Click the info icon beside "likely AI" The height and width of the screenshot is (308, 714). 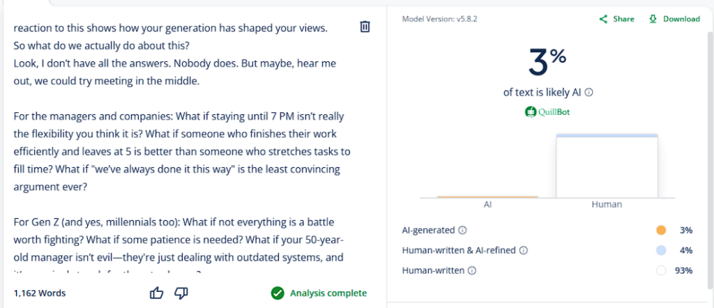(589, 92)
